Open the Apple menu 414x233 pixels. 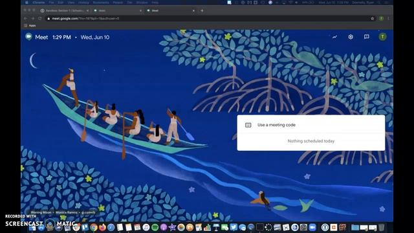27,3
